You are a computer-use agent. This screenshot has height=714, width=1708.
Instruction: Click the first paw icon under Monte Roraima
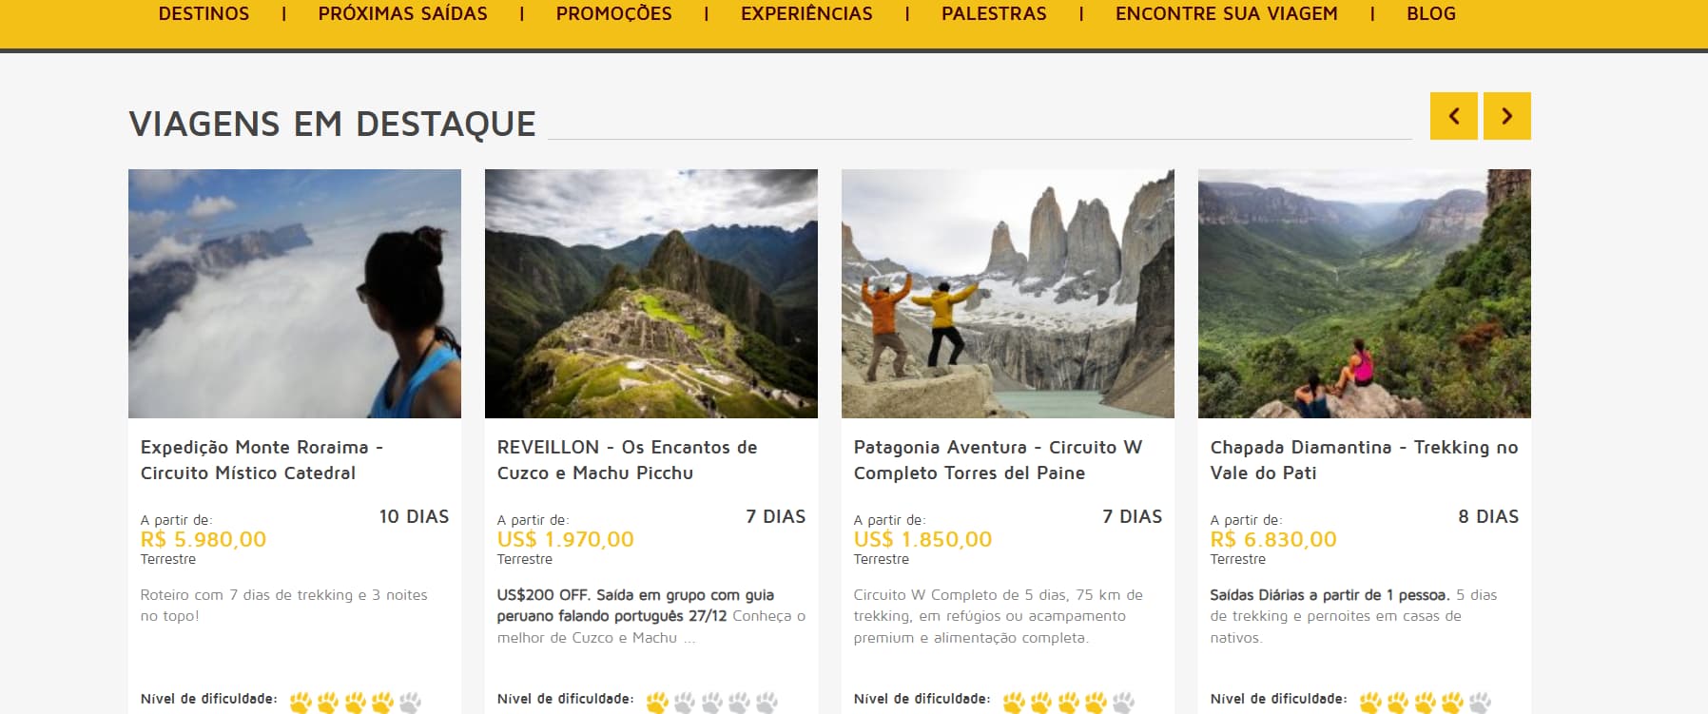(301, 703)
